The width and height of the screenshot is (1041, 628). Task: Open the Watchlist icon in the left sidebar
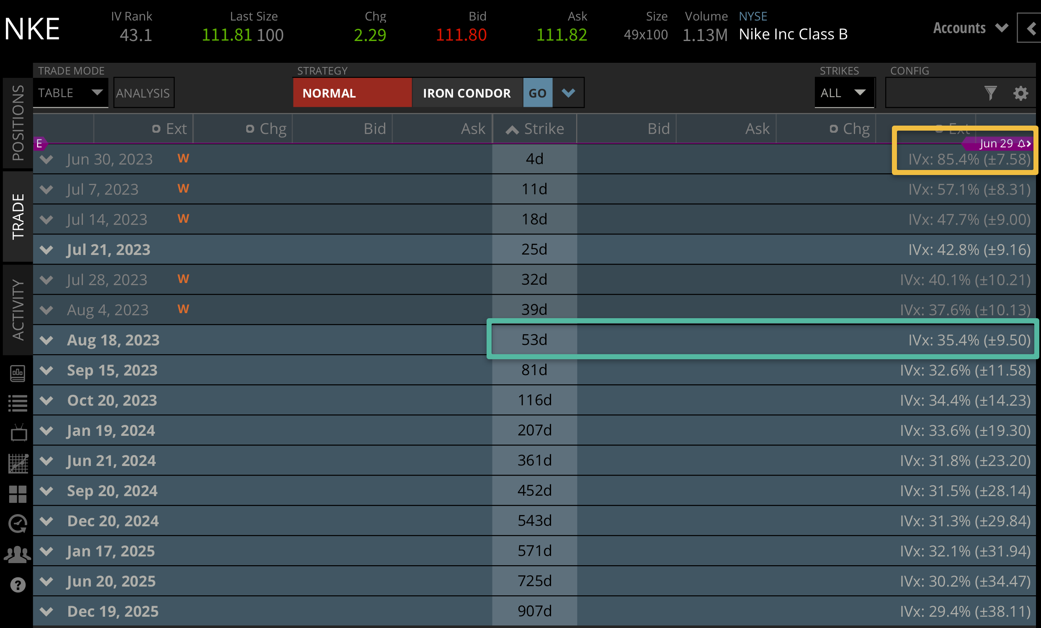click(18, 402)
